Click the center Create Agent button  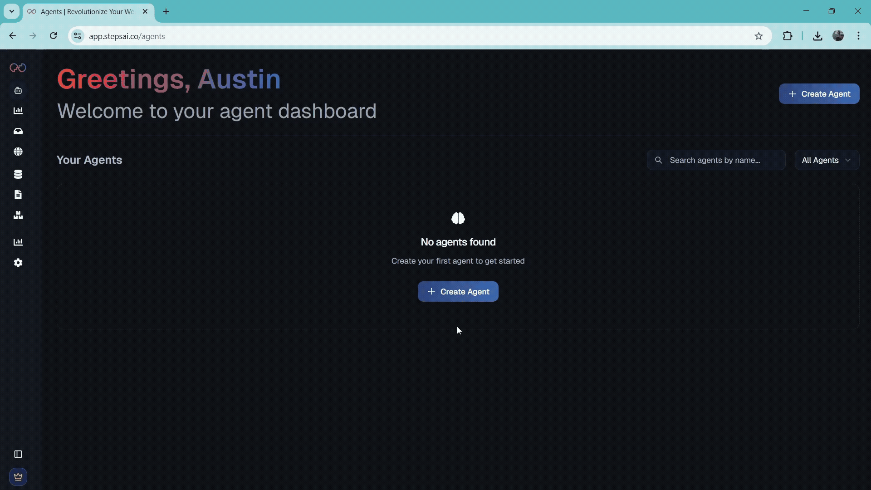tap(458, 292)
